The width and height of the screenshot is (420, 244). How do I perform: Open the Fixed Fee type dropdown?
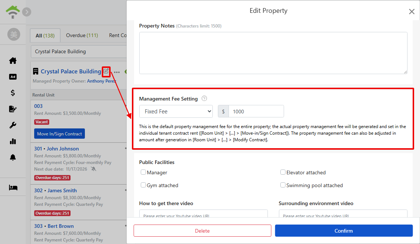(x=176, y=111)
